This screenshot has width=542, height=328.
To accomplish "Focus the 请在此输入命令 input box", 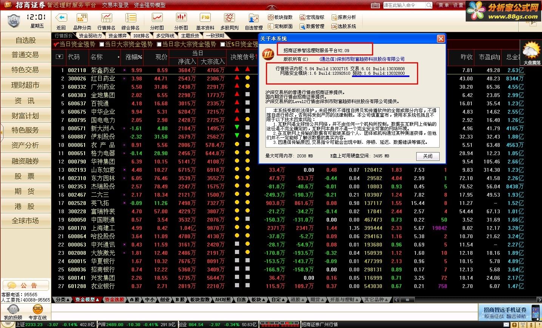I will point(404,5).
